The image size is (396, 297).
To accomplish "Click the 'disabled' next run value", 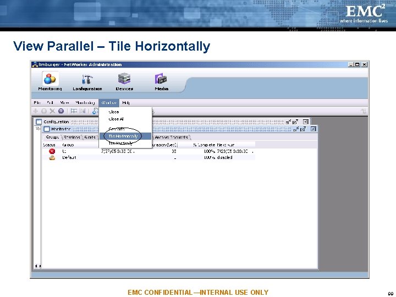I will point(224,158).
